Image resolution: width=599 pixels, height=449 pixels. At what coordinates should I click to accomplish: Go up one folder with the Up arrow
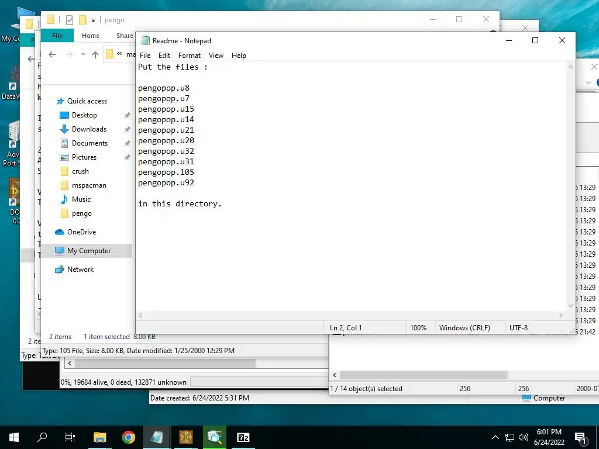click(95, 54)
